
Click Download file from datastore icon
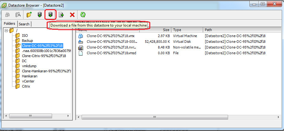click(x=51, y=15)
